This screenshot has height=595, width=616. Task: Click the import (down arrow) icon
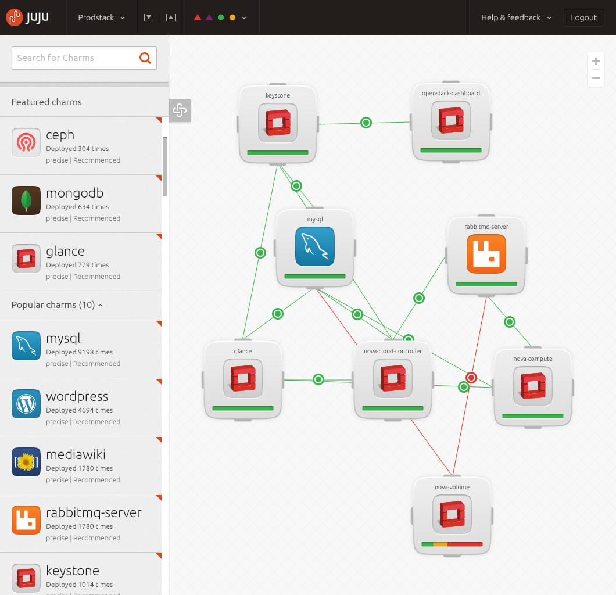(149, 17)
